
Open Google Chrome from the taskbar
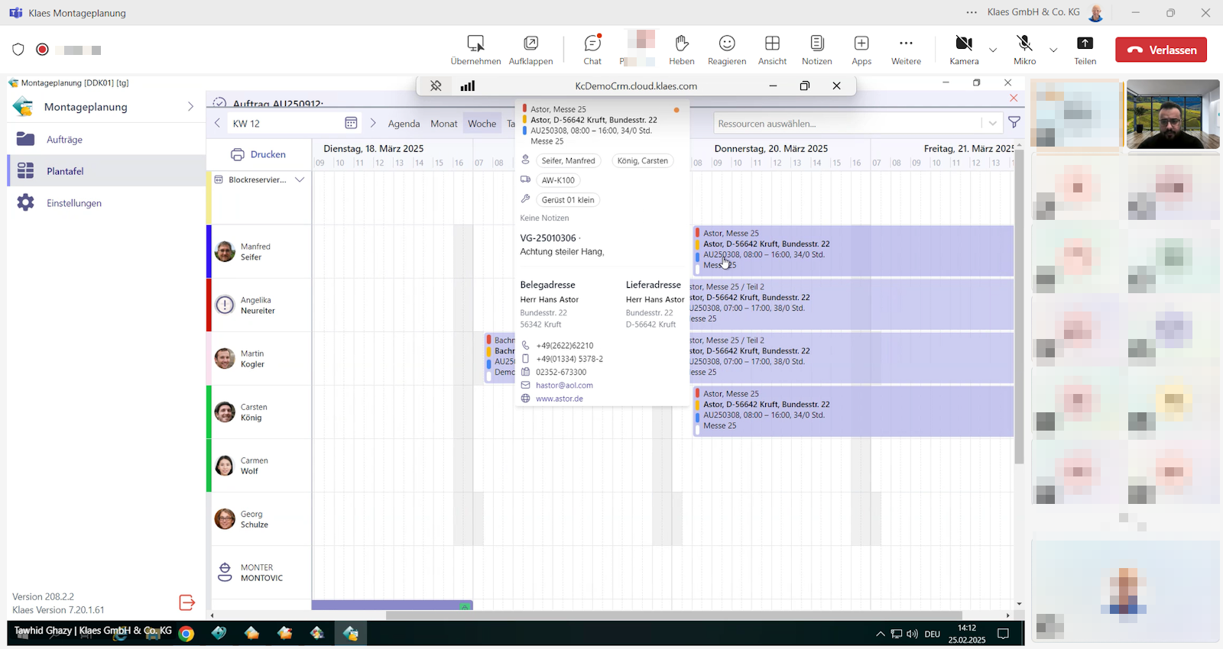pyautogui.click(x=186, y=633)
